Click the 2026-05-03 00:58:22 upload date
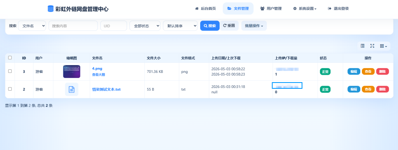The image size is (398, 150). click(x=228, y=69)
